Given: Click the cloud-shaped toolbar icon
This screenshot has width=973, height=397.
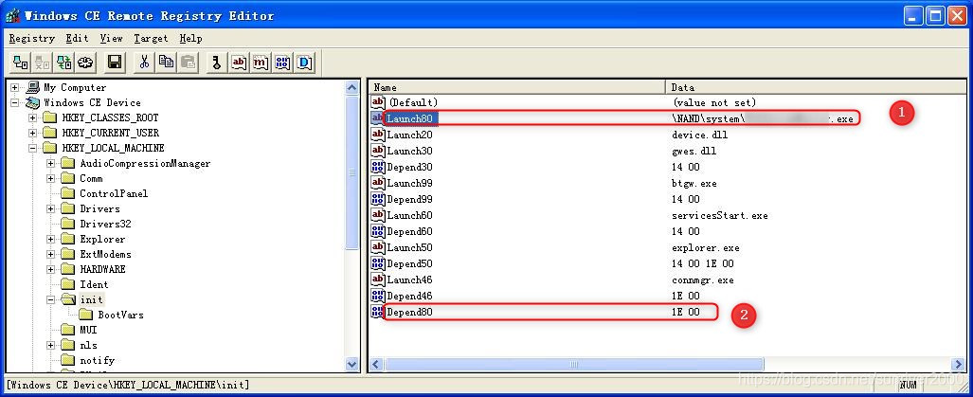Looking at the screenshot, I should (x=85, y=62).
